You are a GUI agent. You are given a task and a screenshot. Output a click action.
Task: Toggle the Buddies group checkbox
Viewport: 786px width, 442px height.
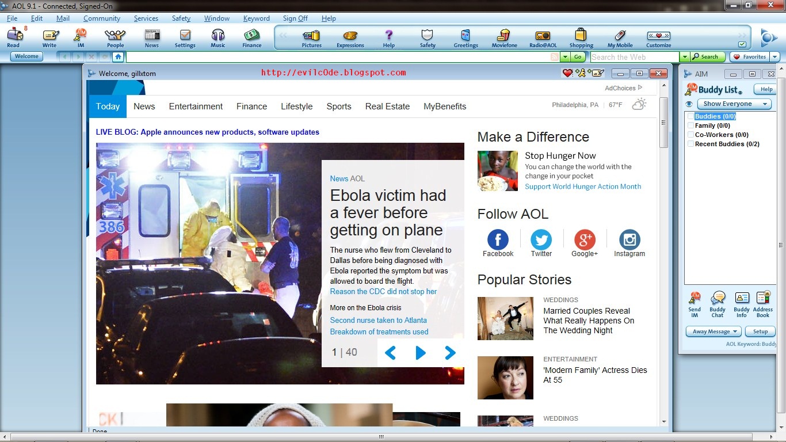[690, 116]
